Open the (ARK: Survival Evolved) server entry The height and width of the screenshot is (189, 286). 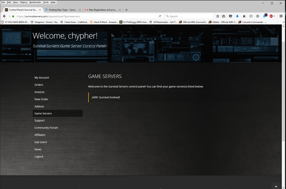106,98
